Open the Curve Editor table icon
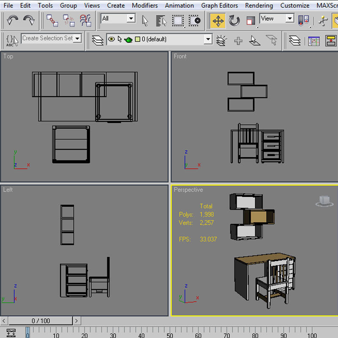Image resolution: width=338 pixels, height=338 pixels. click(x=314, y=41)
